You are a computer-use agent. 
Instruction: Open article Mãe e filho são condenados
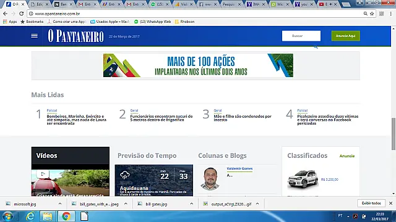click(243, 118)
